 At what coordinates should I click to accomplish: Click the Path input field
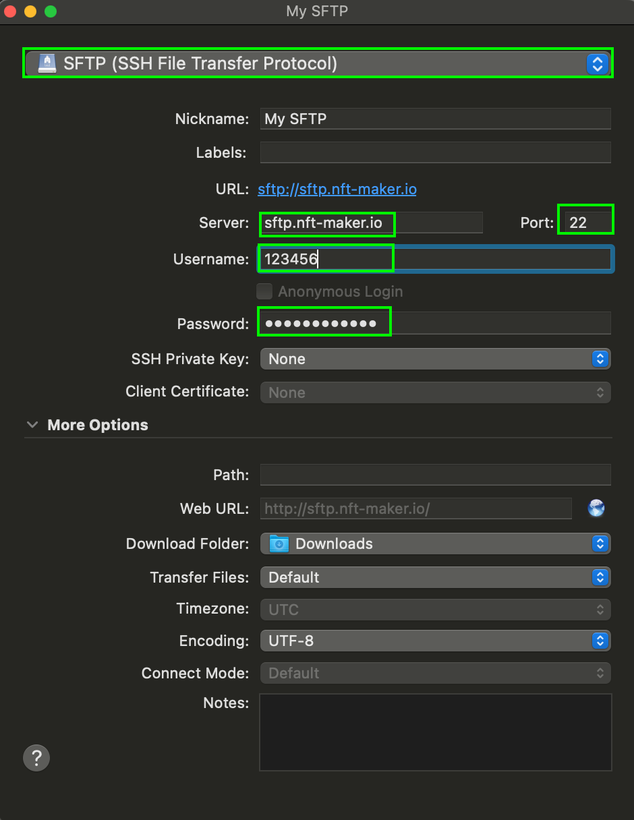[x=435, y=475]
